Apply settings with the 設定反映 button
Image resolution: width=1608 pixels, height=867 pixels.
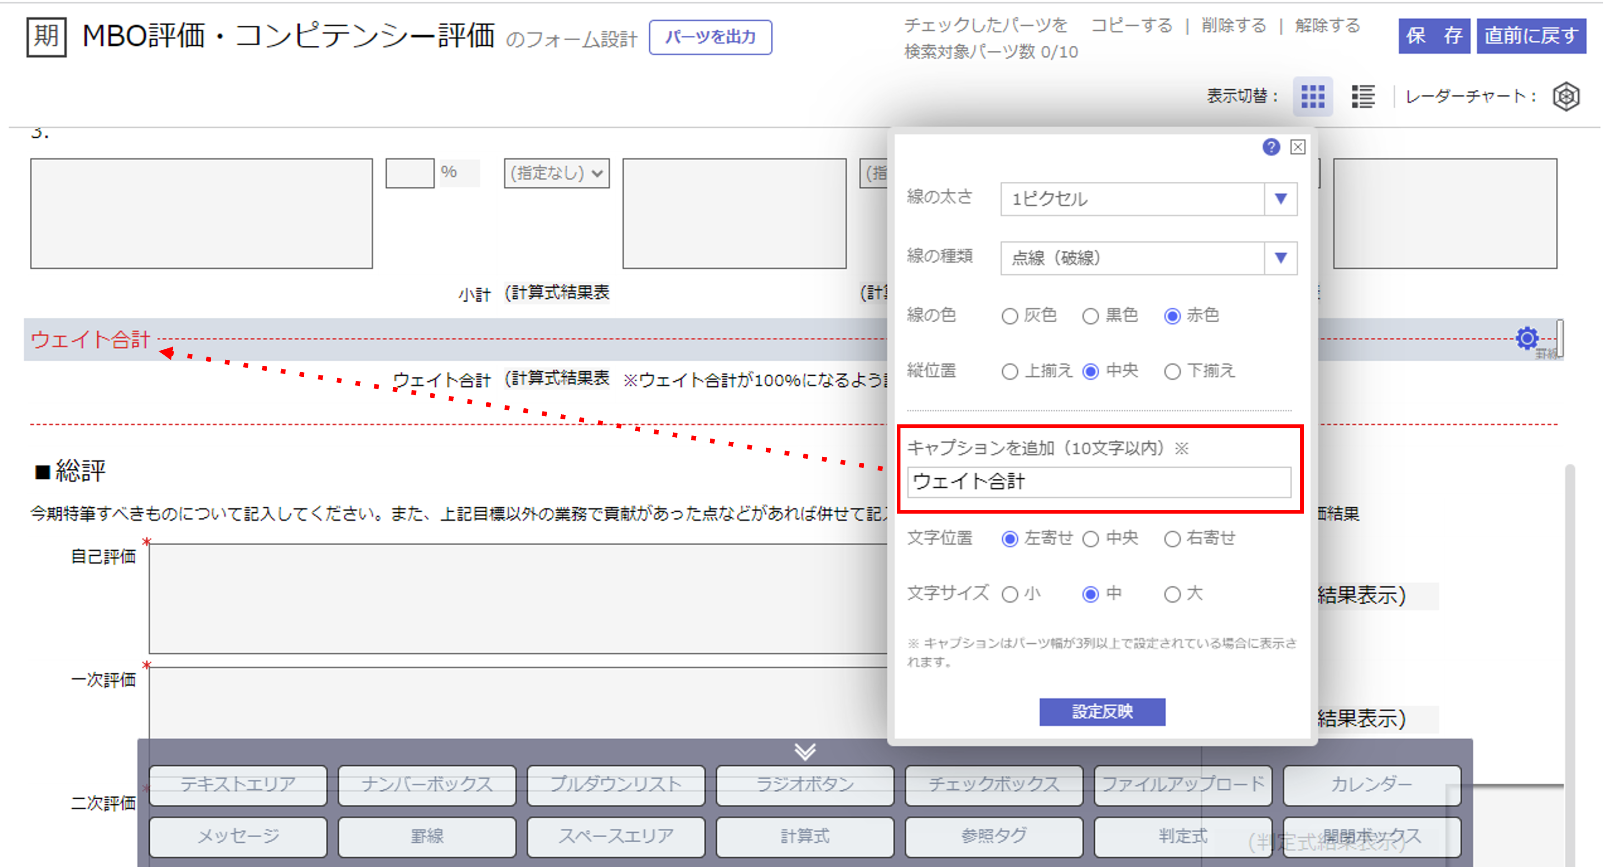pyautogui.click(x=1102, y=712)
